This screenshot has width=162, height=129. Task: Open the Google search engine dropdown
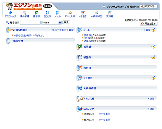click(52, 23)
